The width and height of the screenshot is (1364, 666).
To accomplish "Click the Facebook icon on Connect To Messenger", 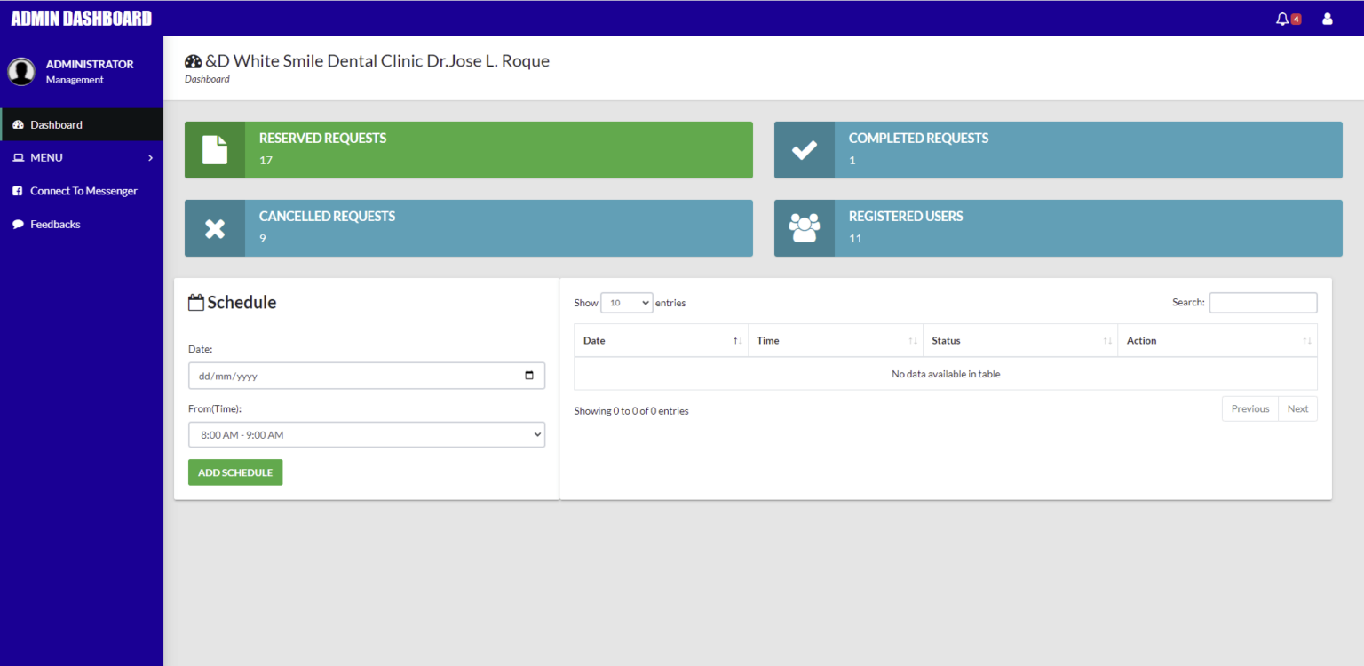I will click(x=18, y=190).
